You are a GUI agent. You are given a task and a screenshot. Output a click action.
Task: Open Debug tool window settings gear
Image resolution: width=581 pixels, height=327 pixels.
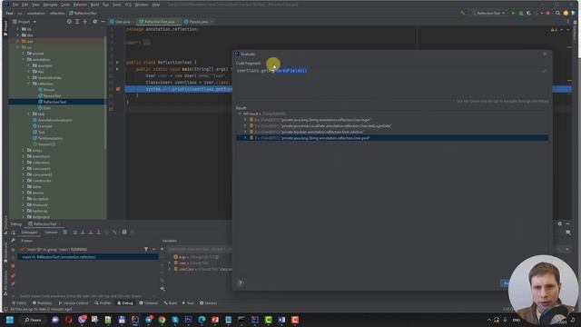point(560,224)
